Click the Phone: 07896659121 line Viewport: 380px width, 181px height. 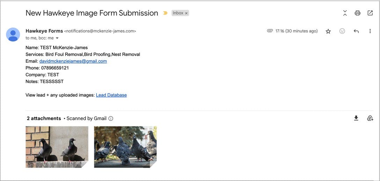coord(47,68)
